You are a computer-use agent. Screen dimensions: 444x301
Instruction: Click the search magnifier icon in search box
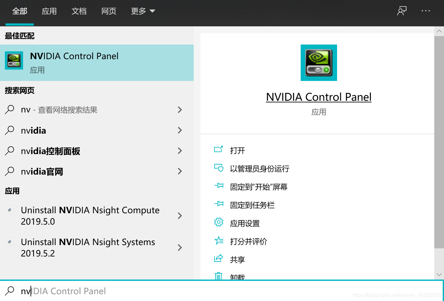pyautogui.click(x=10, y=291)
